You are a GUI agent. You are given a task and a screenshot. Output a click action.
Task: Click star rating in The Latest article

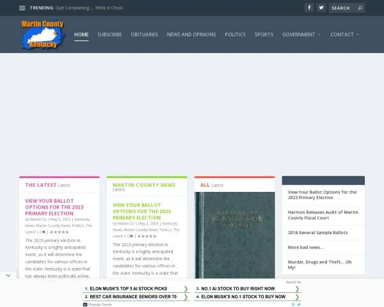pyautogui.click(x=60, y=232)
